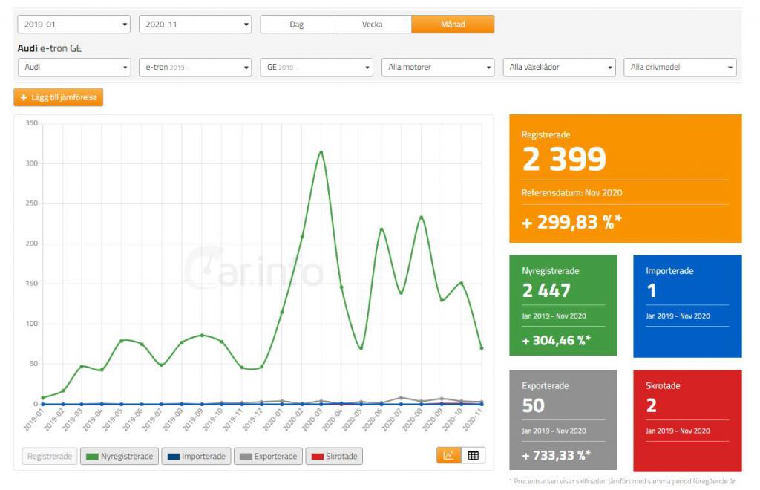
Task: Toggle the Importerade series in legend
Action: [x=196, y=456]
